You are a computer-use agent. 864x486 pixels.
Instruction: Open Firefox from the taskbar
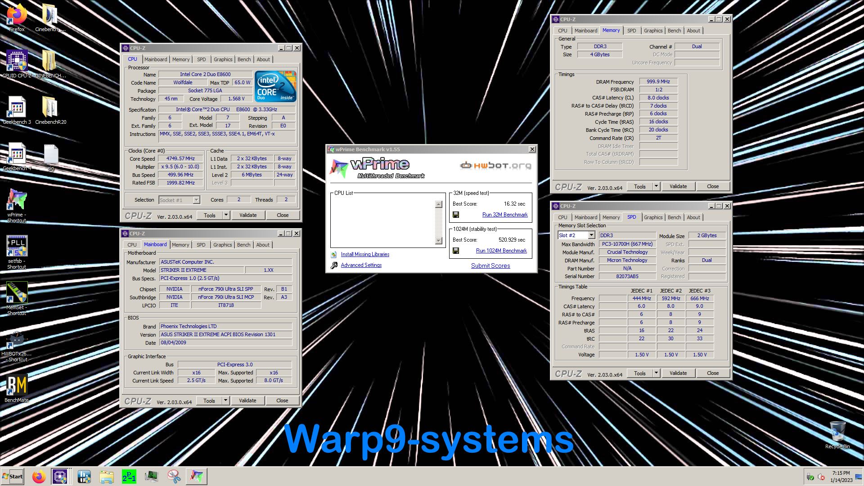click(39, 477)
